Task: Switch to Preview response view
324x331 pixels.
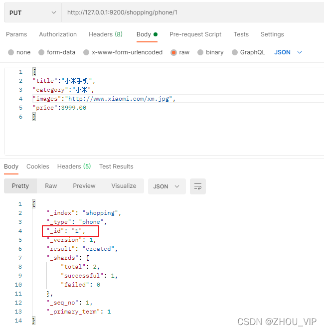Action: click(x=84, y=186)
